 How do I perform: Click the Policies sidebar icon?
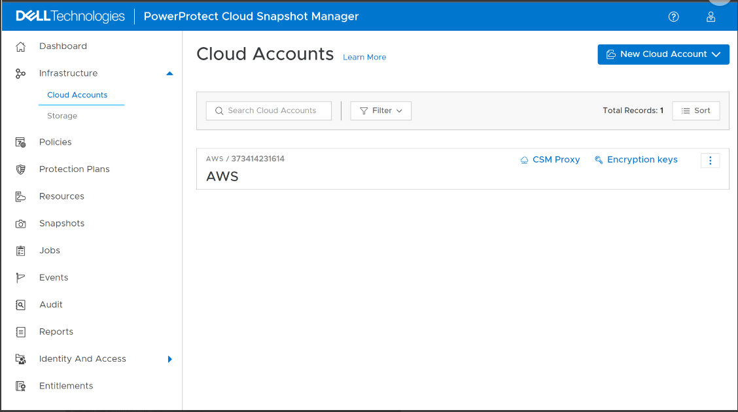[x=21, y=143]
